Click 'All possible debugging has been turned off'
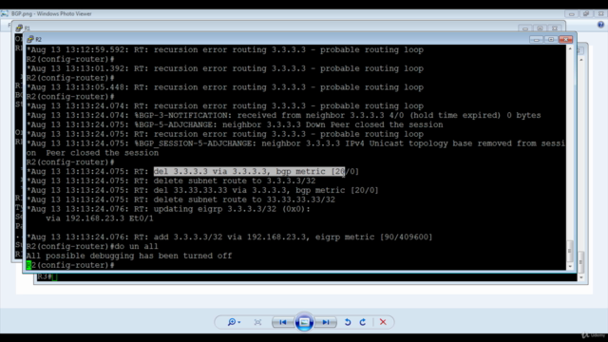 (129, 256)
